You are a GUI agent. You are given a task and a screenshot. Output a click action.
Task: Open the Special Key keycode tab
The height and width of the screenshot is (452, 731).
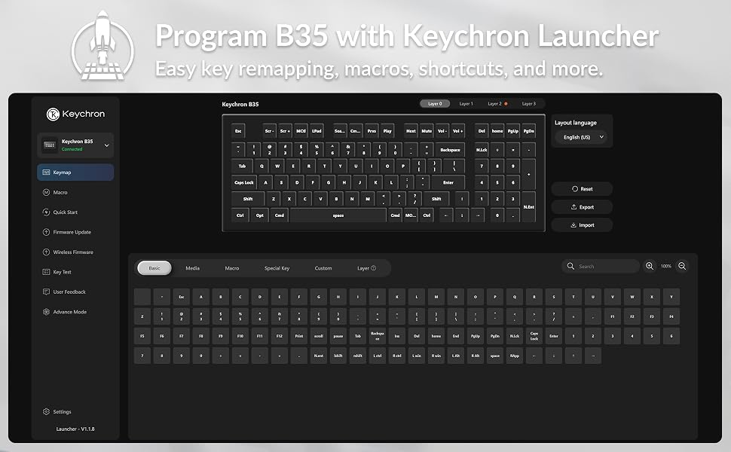click(x=277, y=268)
